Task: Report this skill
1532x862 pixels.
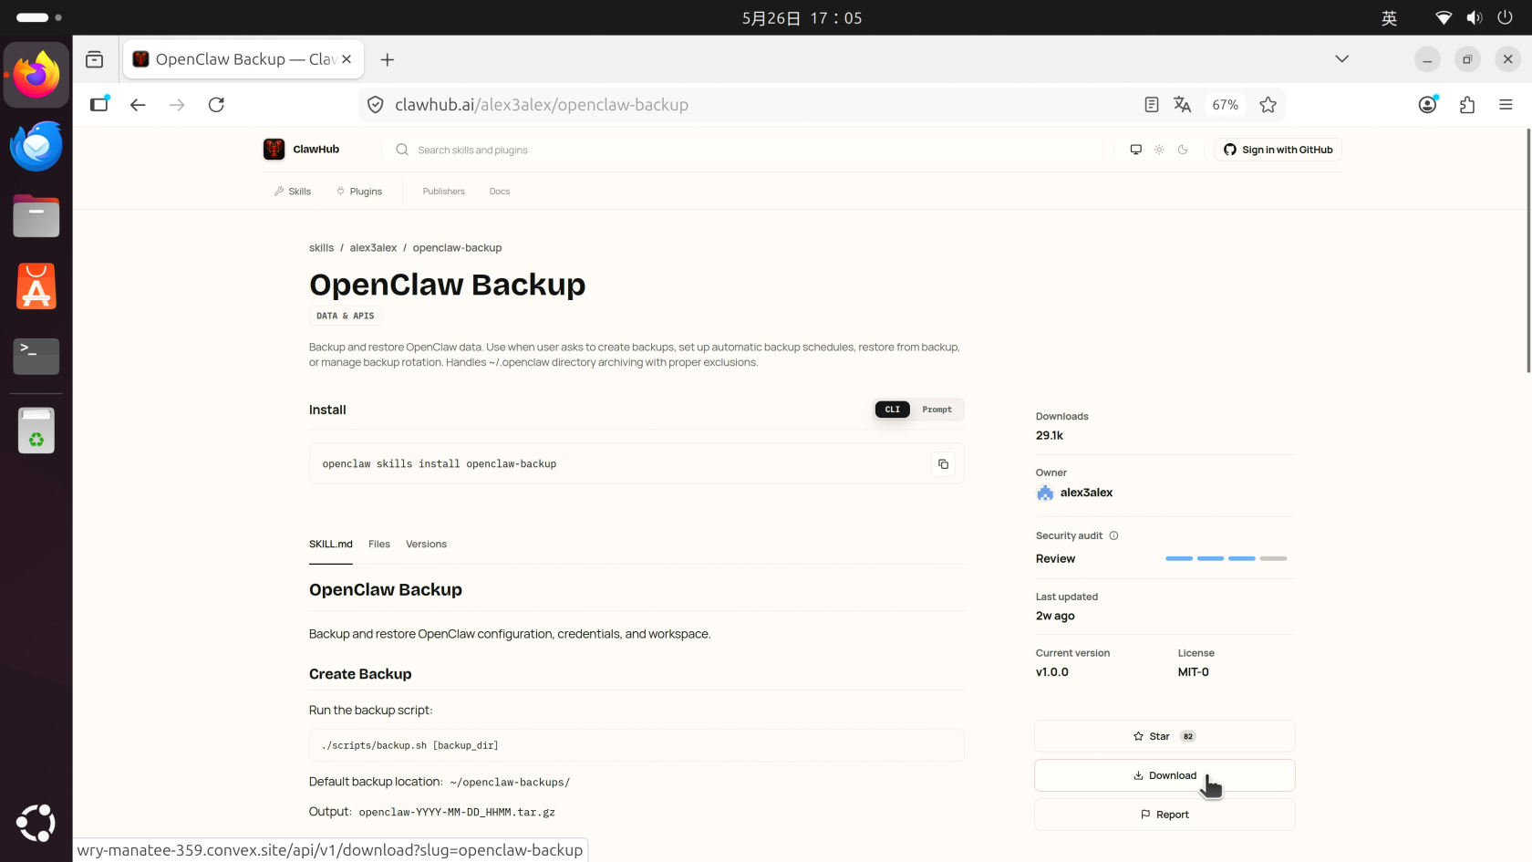Action: click(1165, 815)
